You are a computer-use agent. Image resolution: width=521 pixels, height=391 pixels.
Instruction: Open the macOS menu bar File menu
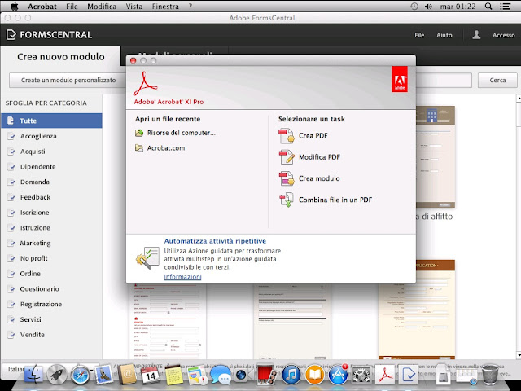(x=72, y=7)
